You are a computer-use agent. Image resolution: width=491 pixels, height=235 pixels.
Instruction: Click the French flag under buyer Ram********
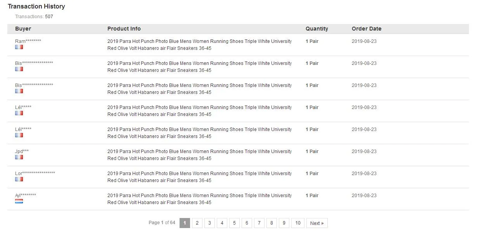19,47
